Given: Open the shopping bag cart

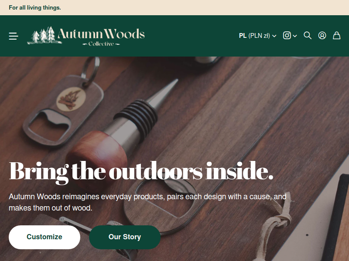Looking at the screenshot, I should [x=336, y=36].
